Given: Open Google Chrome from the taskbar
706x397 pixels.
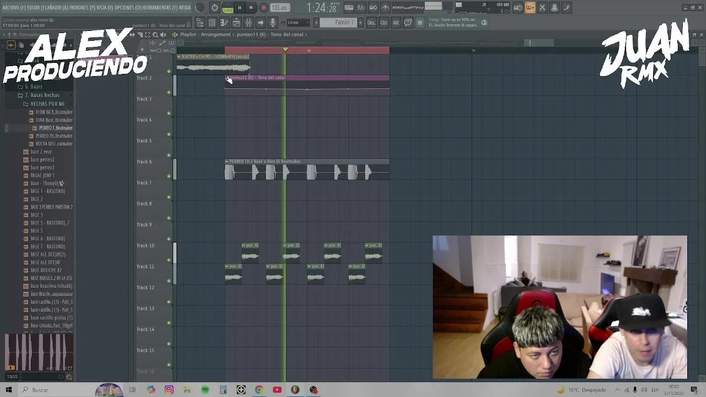Looking at the screenshot, I should (x=259, y=390).
